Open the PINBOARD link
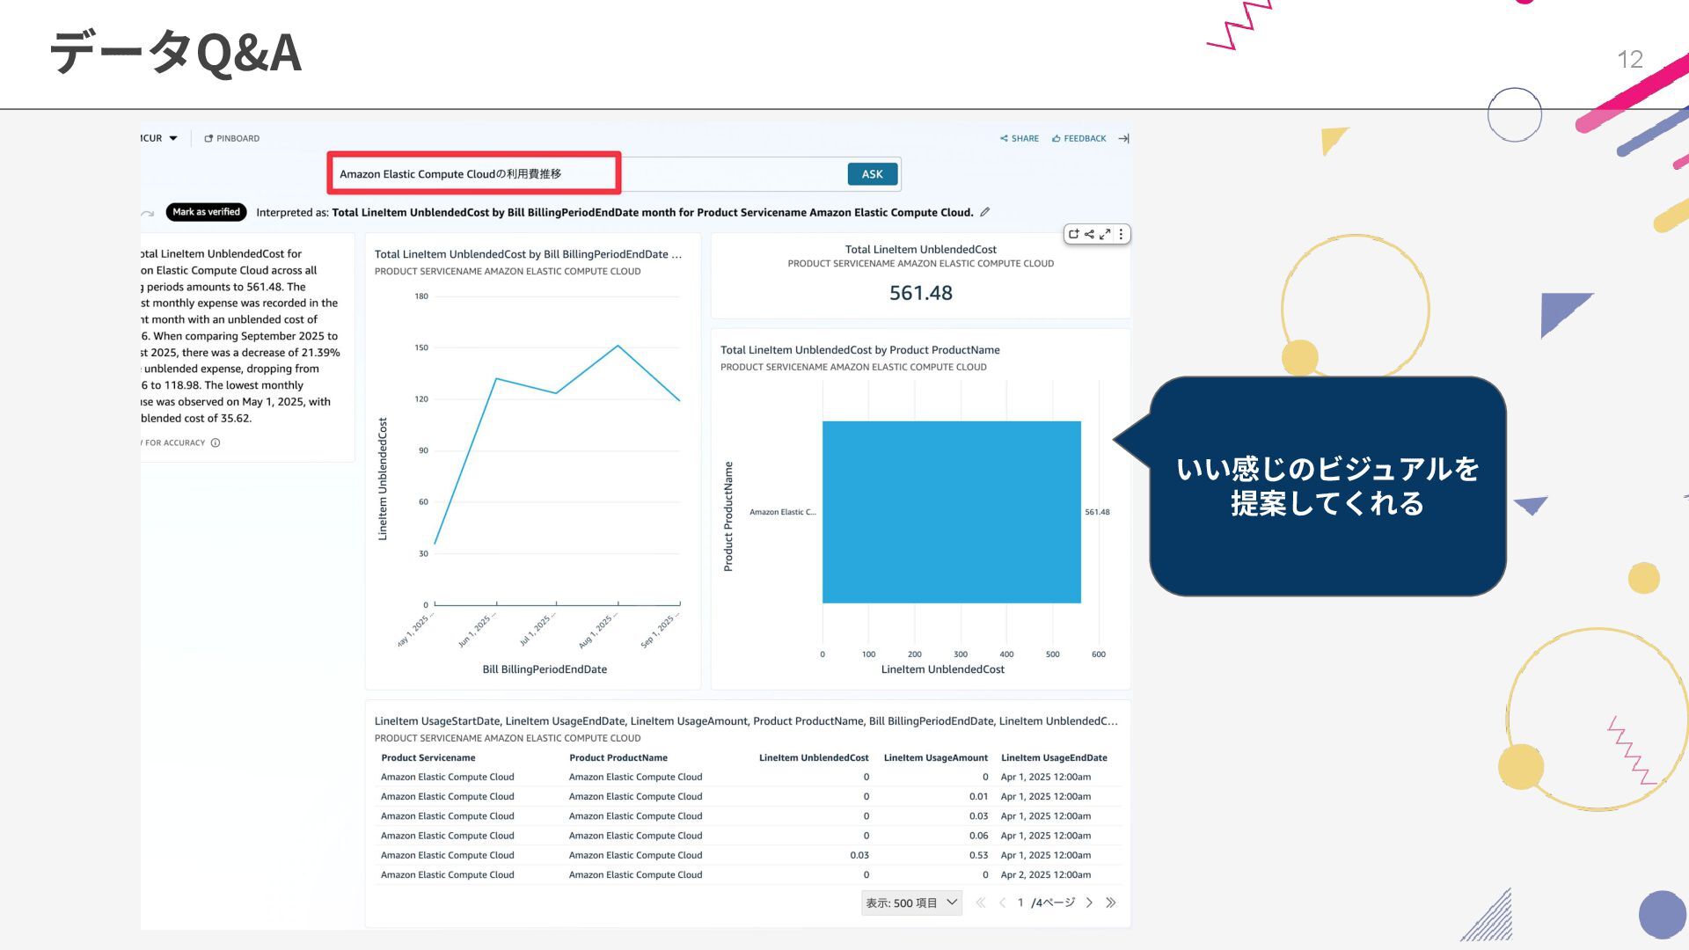 coord(232,138)
